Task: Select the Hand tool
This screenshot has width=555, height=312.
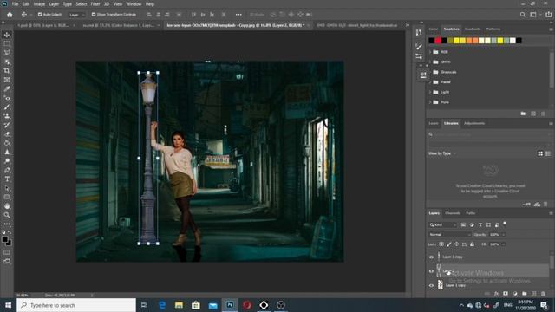Action: [7, 206]
